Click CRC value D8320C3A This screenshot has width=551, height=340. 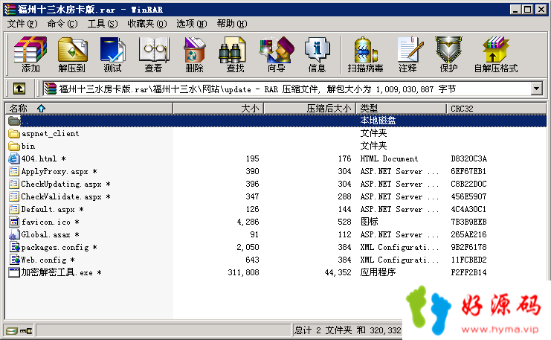coord(468,159)
